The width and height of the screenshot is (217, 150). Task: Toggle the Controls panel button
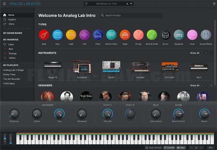coord(169,147)
